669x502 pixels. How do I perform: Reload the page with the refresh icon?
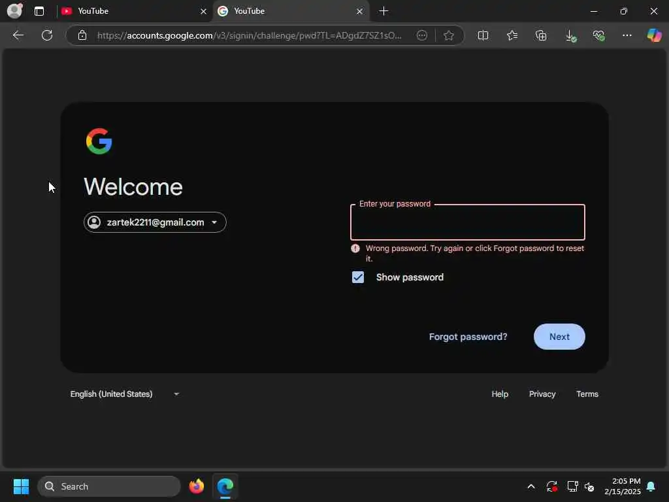(x=47, y=35)
